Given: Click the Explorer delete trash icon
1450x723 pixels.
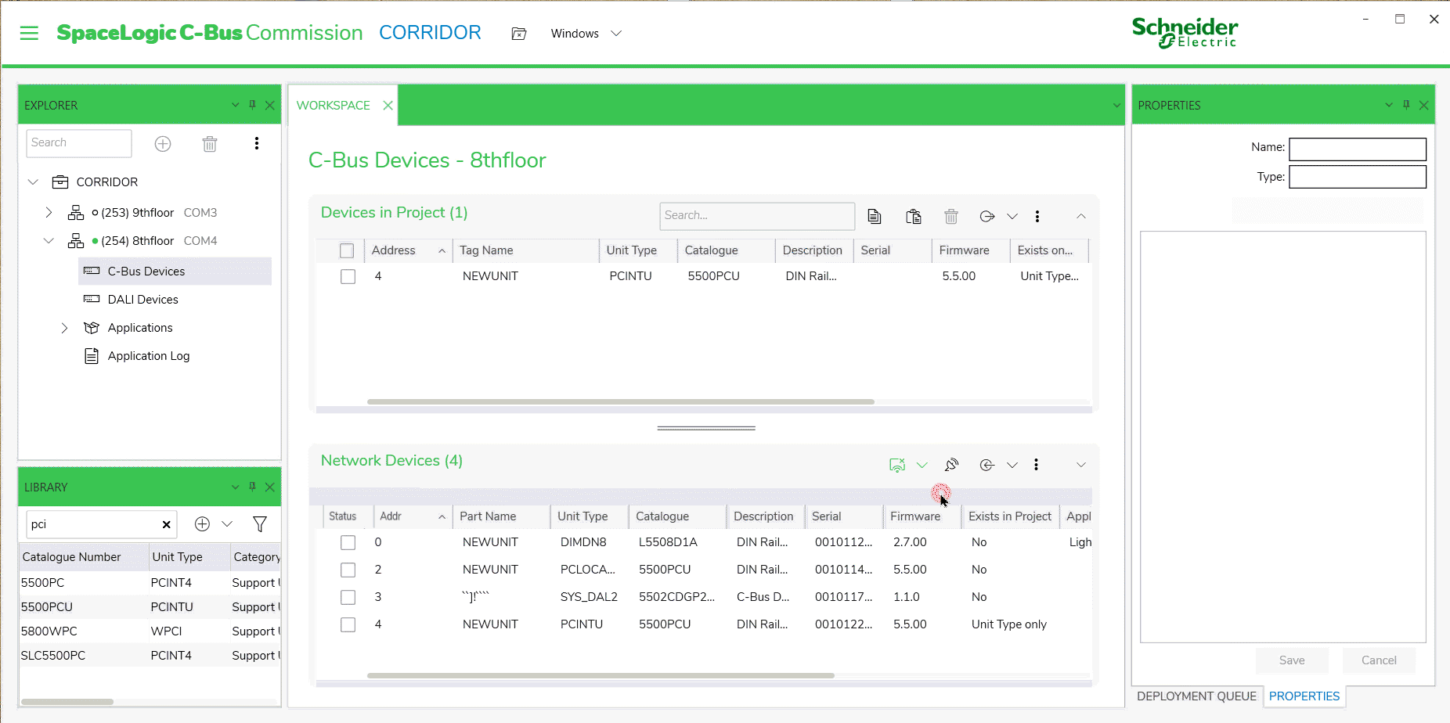Looking at the screenshot, I should (x=210, y=144).
